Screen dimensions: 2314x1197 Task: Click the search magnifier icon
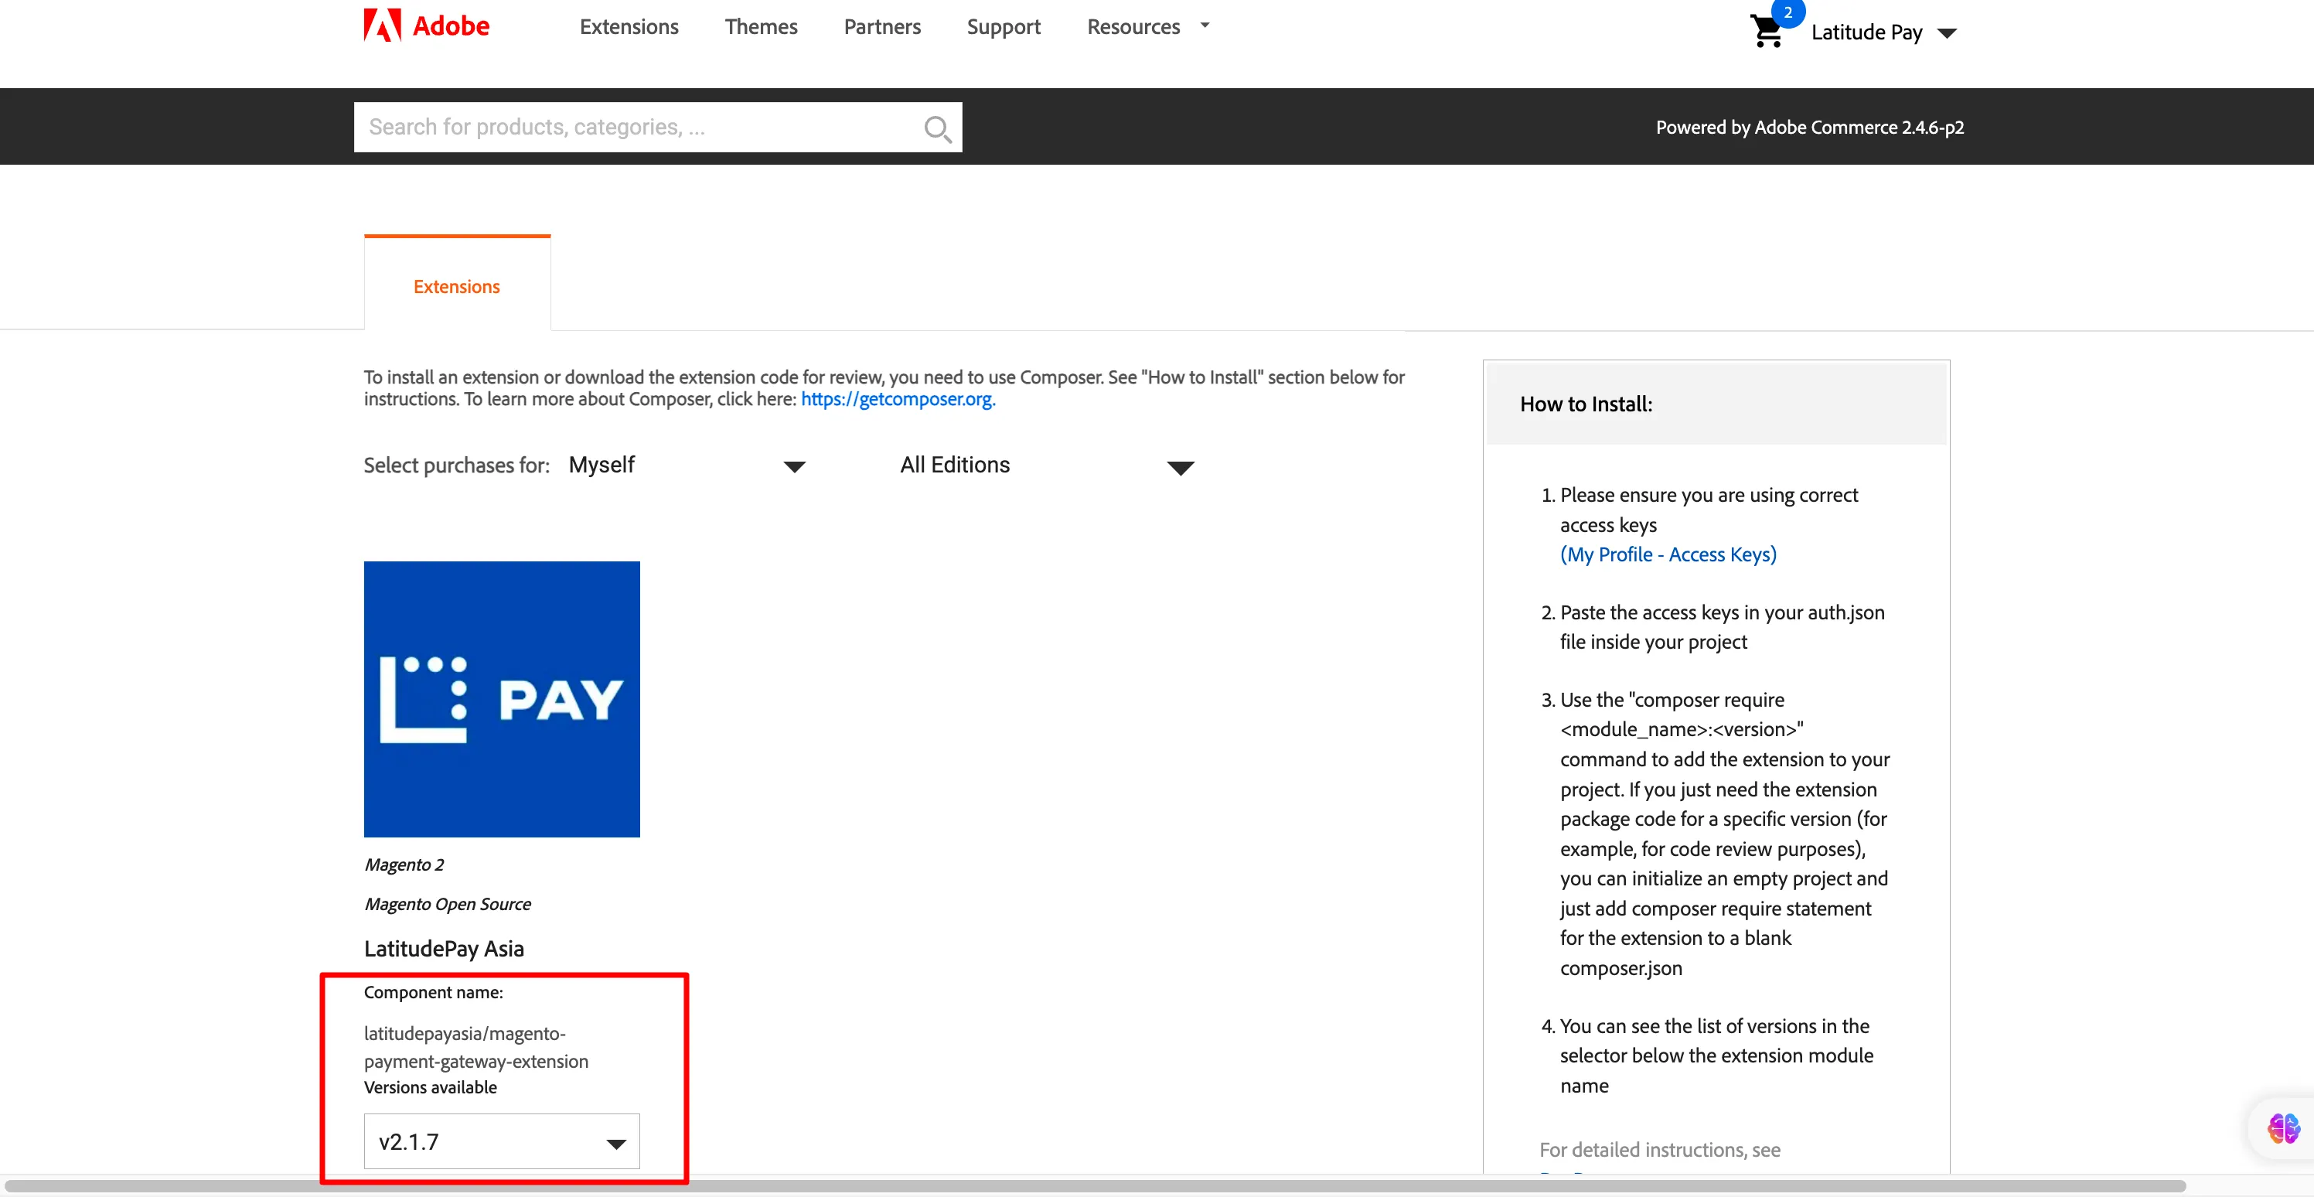(x=937, y=128)
